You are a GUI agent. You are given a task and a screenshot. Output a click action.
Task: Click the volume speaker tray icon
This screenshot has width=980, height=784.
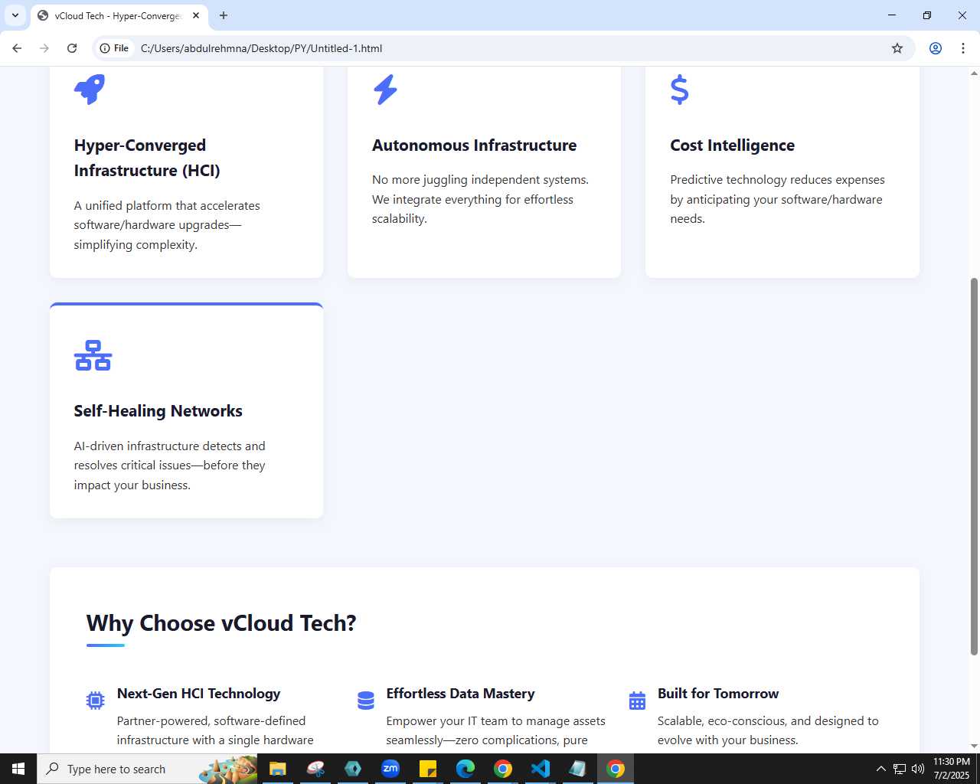coord(918,769)
